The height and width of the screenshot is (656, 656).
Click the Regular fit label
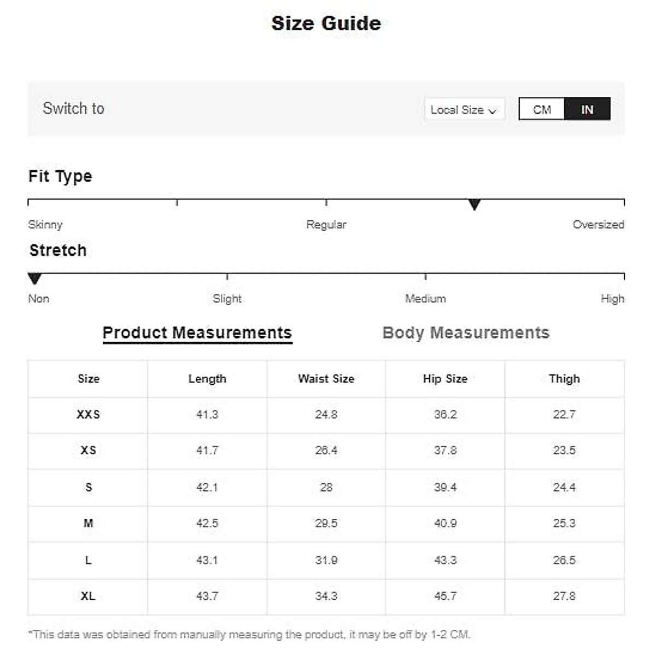click(326, 225)
